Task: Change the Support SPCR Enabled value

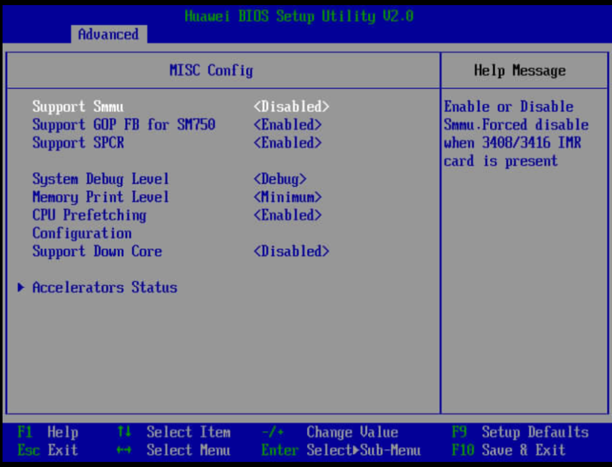Action: point(288,142)
